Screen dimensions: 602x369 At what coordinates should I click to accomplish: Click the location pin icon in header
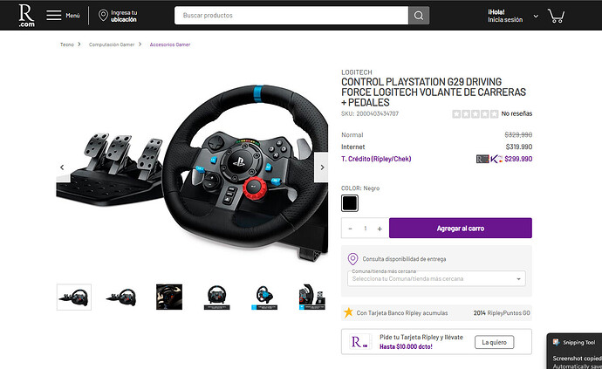click(x=103, y=16)
